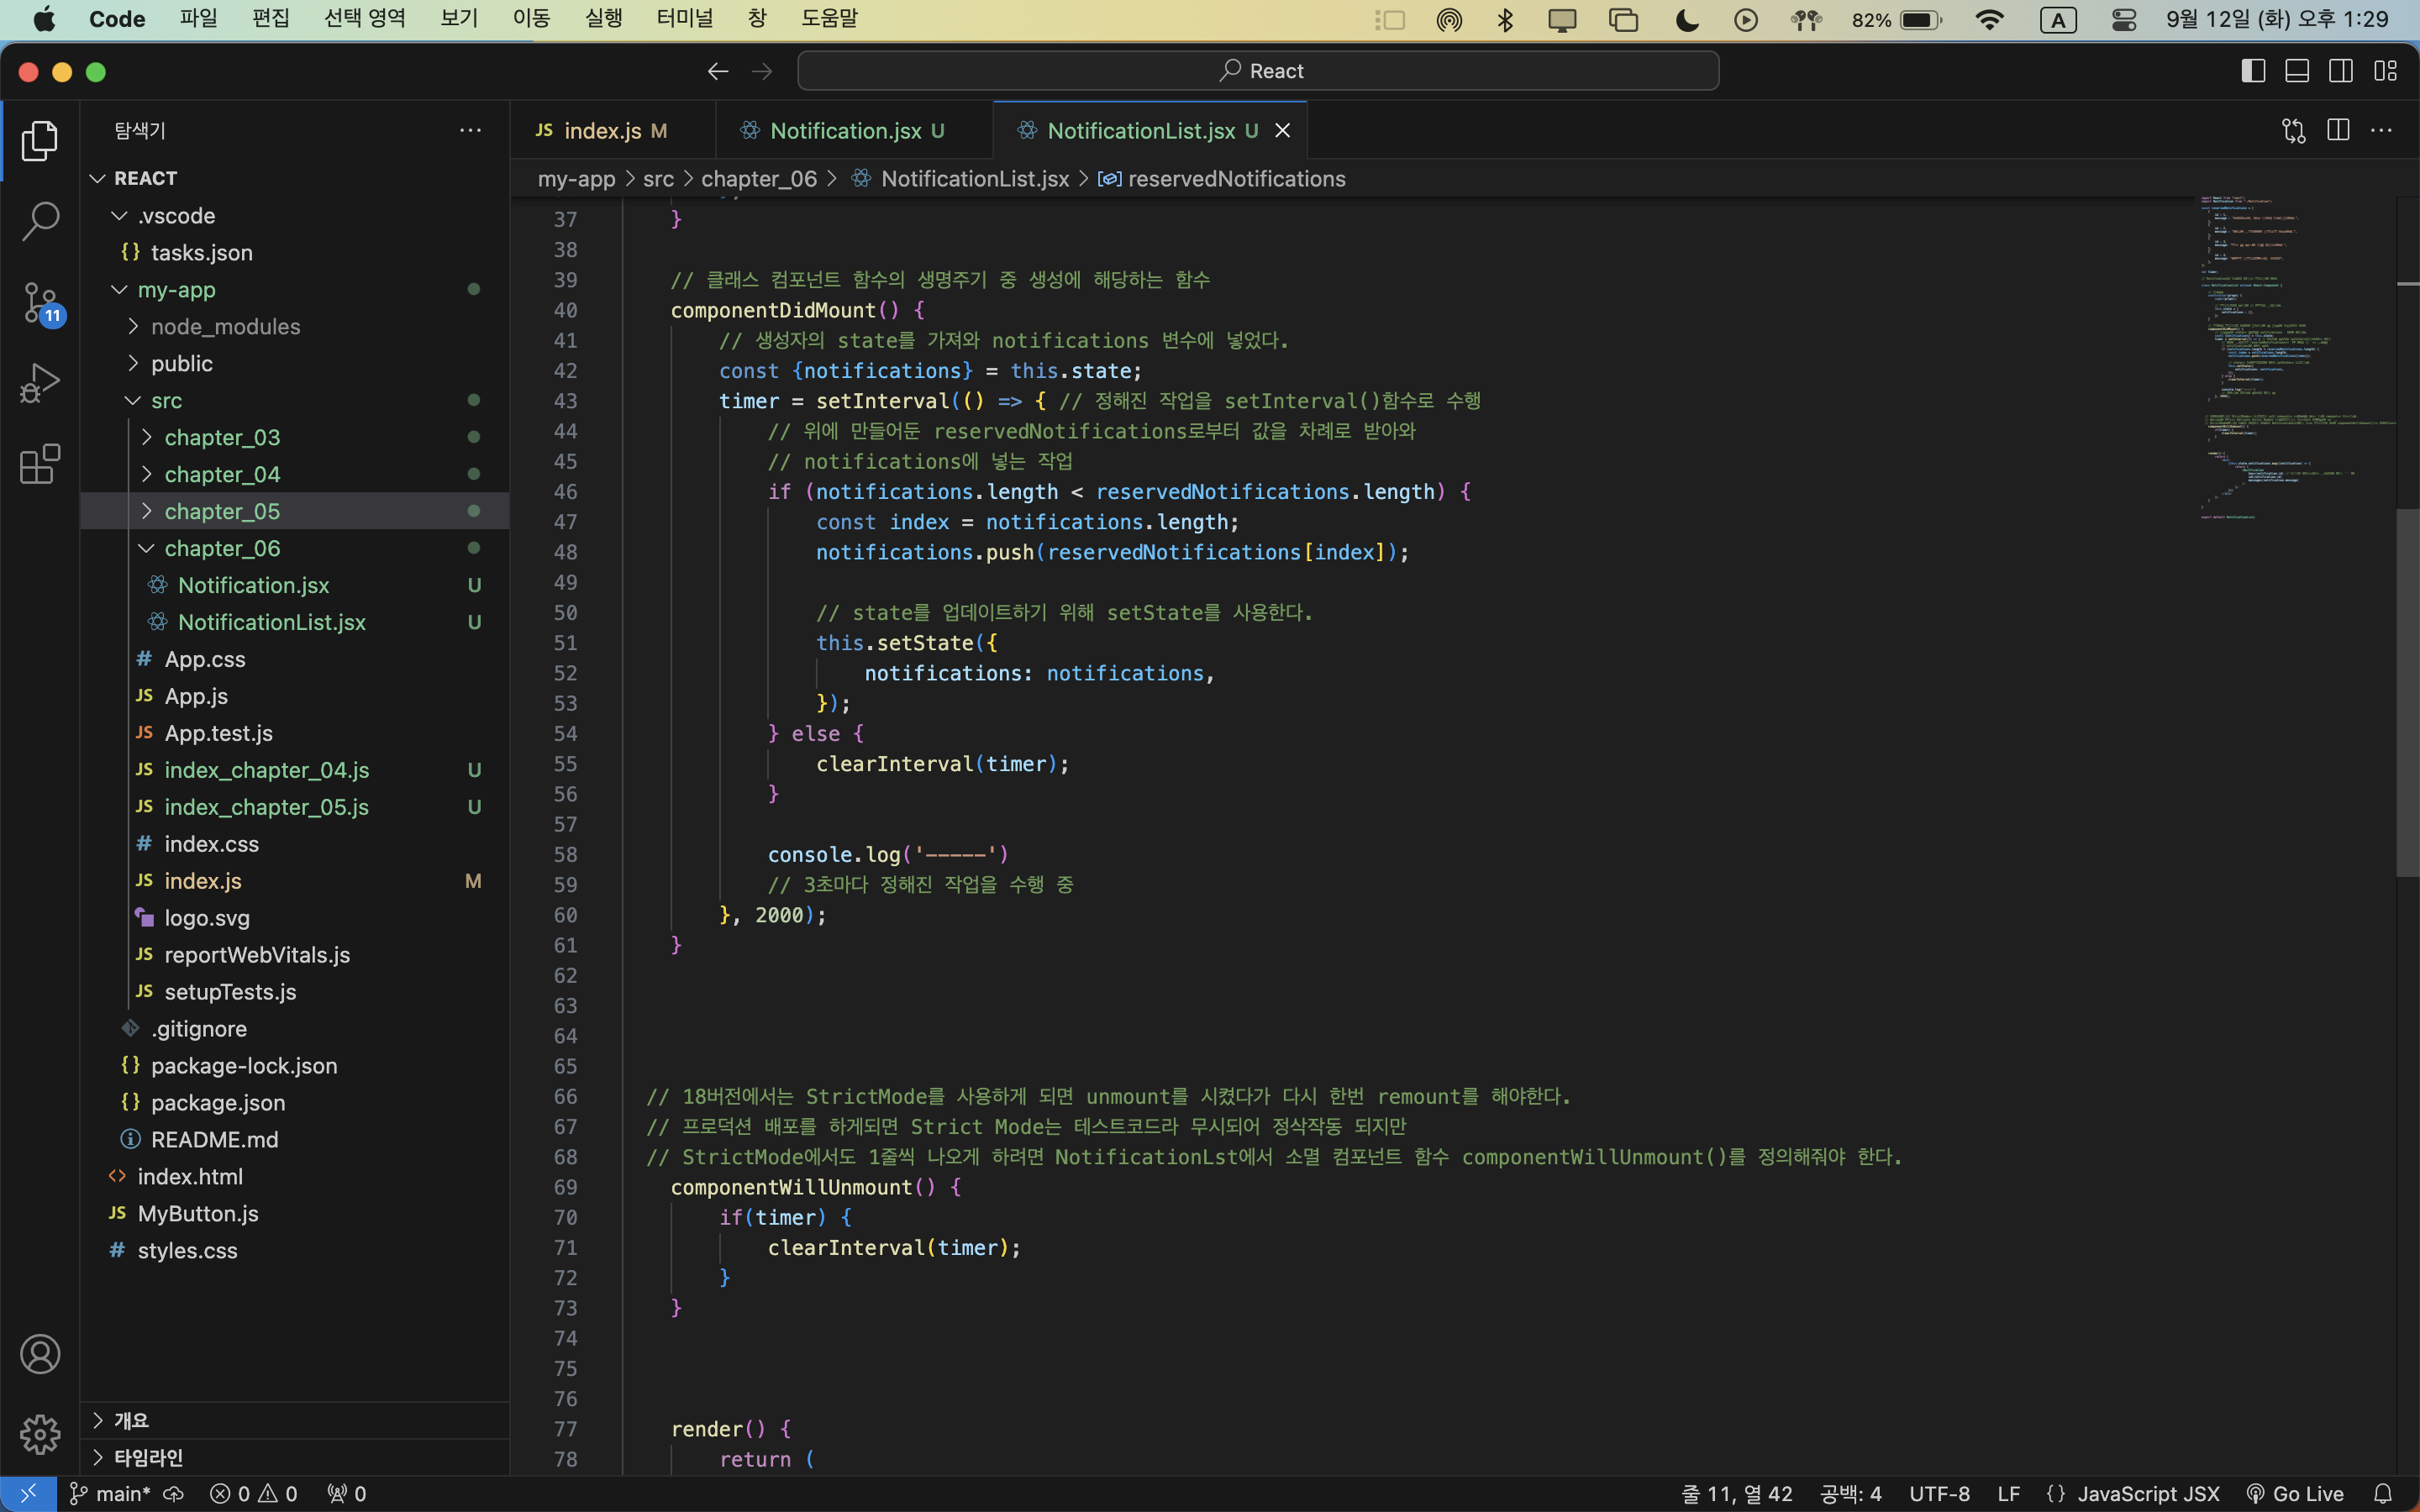
Task: Toggle the primary sidebar layout button
Action: (2253, 71)
